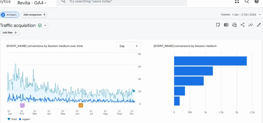Click the line chart end point for Total
This screenshot has height=123, width=263.
pos(134,91)
